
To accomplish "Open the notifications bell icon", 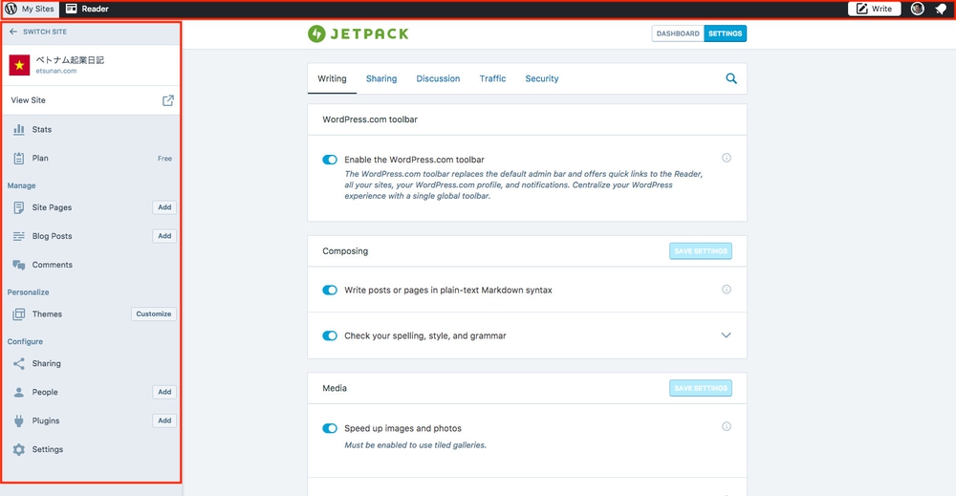I will pos(941,10).
